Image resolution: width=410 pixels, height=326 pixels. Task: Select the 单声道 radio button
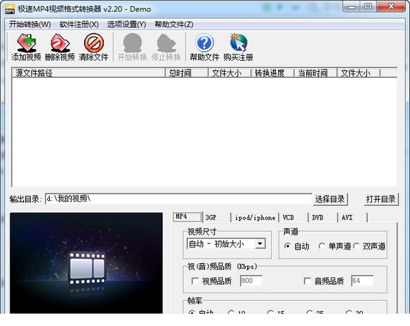coord(322,246)
